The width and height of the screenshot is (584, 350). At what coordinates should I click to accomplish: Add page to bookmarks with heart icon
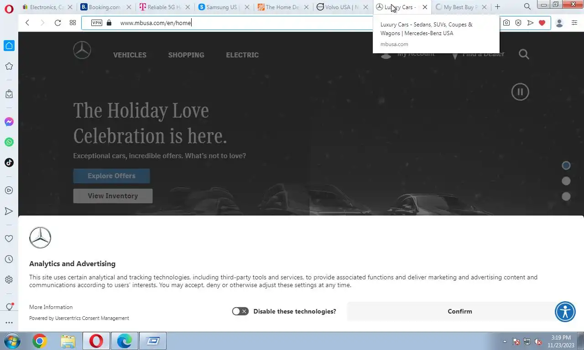tap(542, 23)
